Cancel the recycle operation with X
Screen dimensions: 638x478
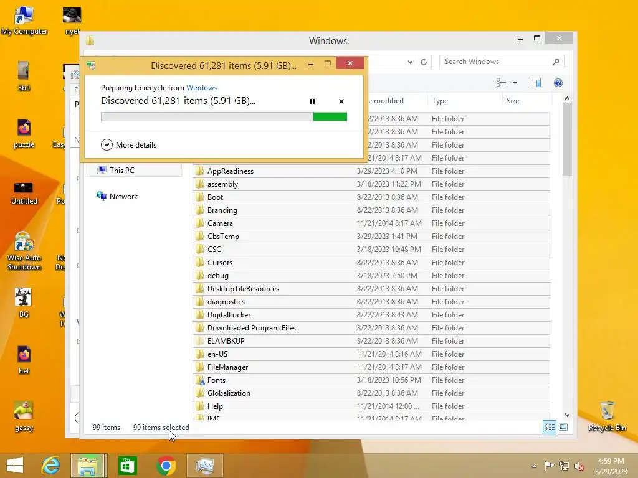[341, 101]
